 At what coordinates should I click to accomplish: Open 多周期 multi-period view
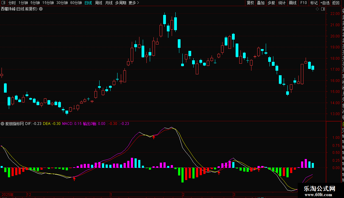[121, 3]
